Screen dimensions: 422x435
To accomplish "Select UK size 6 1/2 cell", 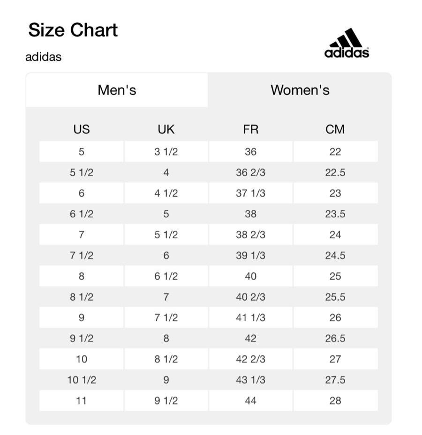I will click(166, 276).
